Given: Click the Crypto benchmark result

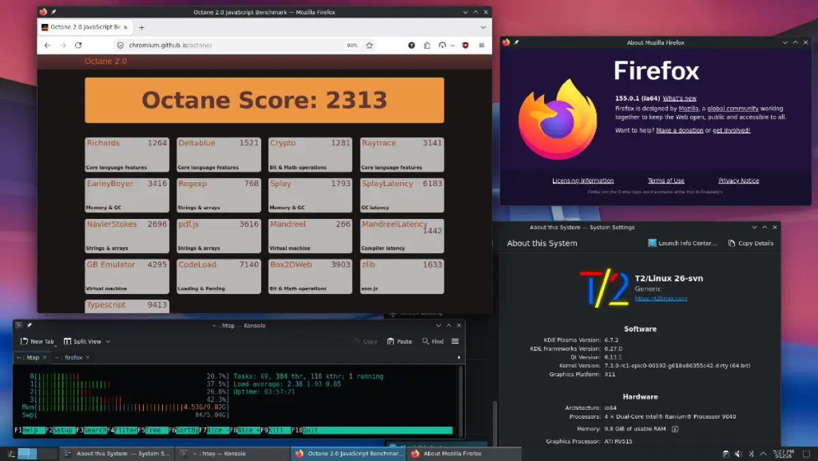Looking at the screenshot, I should click(310, 155).
